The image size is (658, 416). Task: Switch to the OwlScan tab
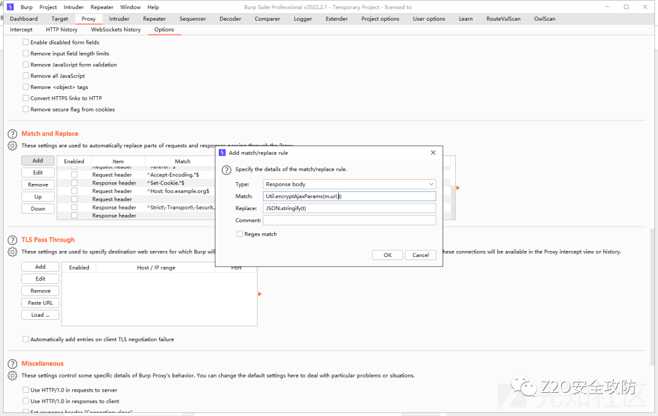click(545, 19)
